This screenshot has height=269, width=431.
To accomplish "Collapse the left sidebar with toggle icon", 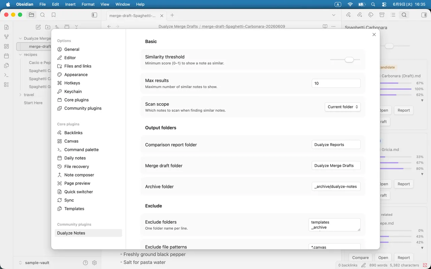I will (94, 15).
